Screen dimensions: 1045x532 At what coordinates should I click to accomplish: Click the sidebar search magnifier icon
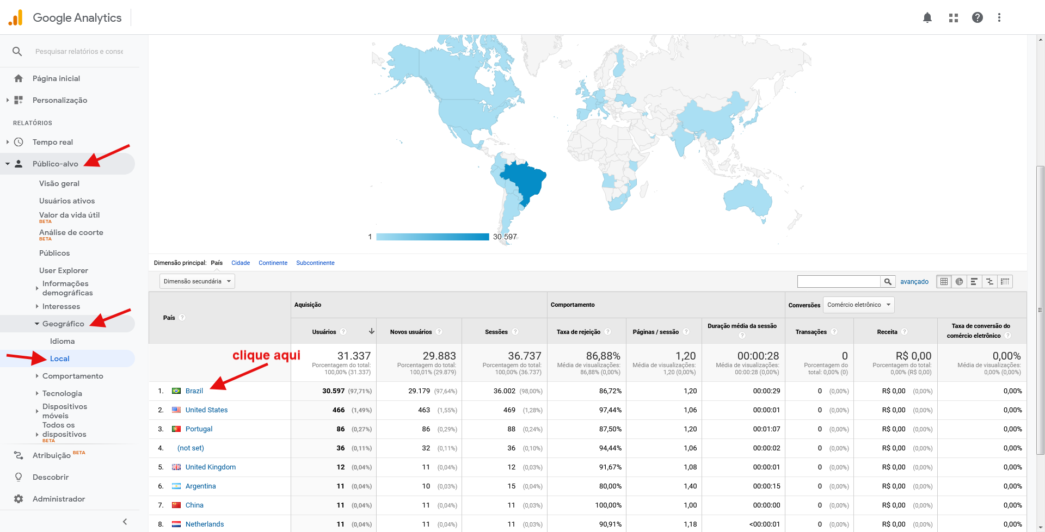[x=17, y=51]
